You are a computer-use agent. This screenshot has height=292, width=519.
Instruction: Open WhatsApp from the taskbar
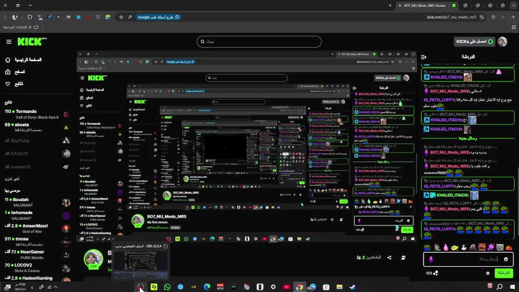[167, 287]
